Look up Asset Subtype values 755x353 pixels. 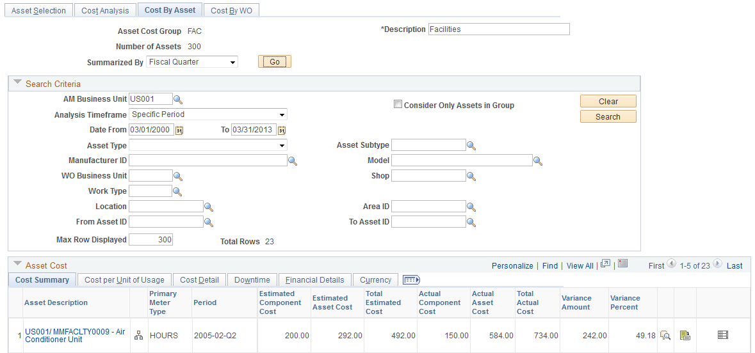pos(471,146)
